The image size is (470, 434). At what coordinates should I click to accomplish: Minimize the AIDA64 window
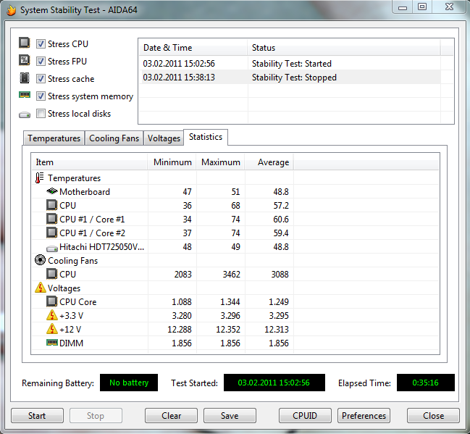click(403, 7)
